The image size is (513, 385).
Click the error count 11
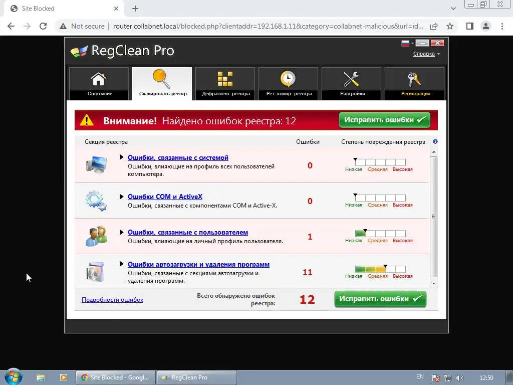coord(308,272)
